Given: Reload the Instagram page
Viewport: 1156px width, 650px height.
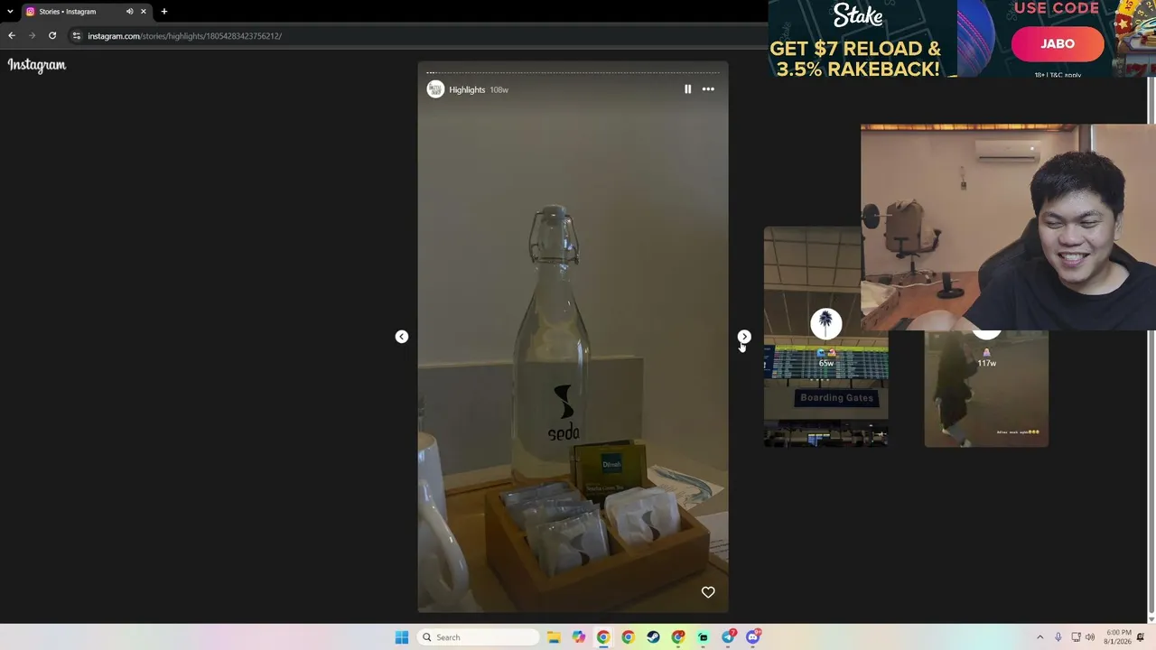Looking at the screenshot, I should tap(52, 36).
